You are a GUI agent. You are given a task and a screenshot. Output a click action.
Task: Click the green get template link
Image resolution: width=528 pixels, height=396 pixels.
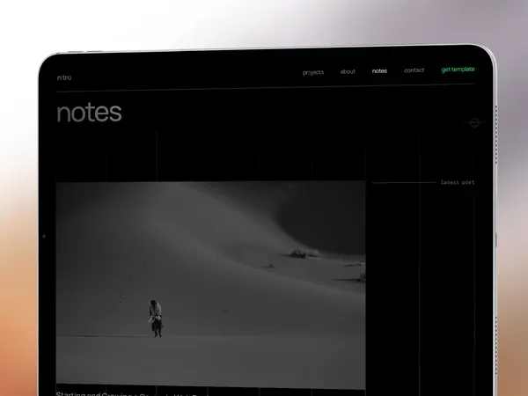[x=458, y=70]
